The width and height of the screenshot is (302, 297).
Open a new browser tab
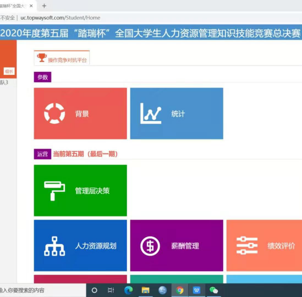coord(44,6)
